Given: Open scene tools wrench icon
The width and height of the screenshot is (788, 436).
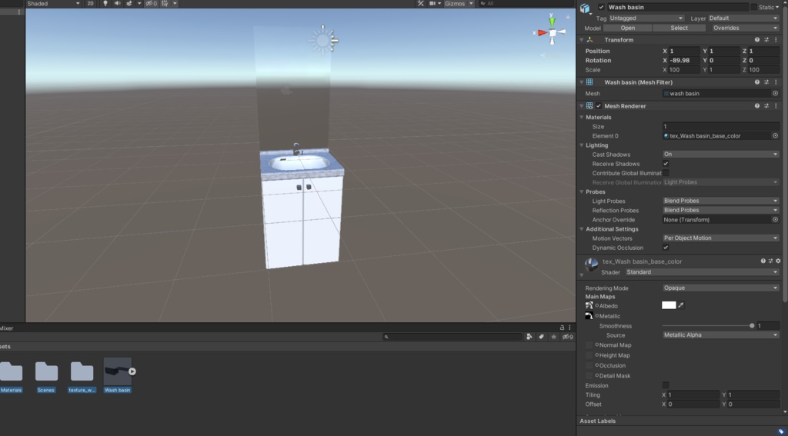Looking at the screenshot, I should pos(420,3).
